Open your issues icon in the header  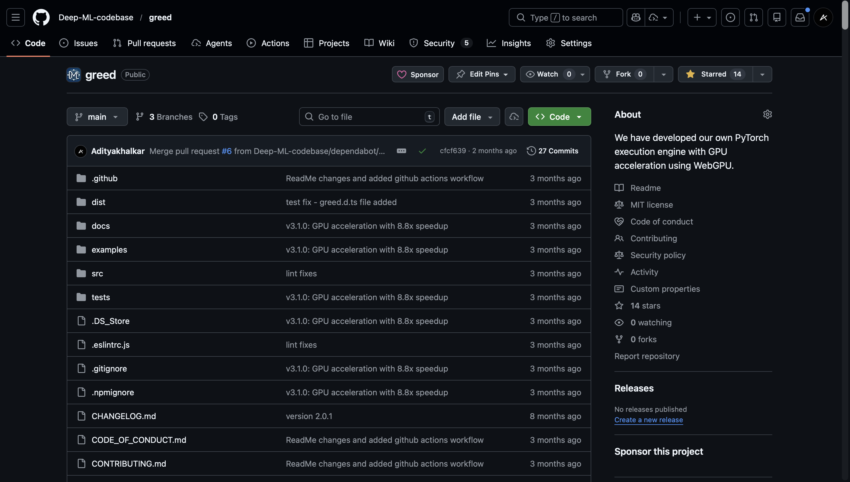tap(730, 17)
